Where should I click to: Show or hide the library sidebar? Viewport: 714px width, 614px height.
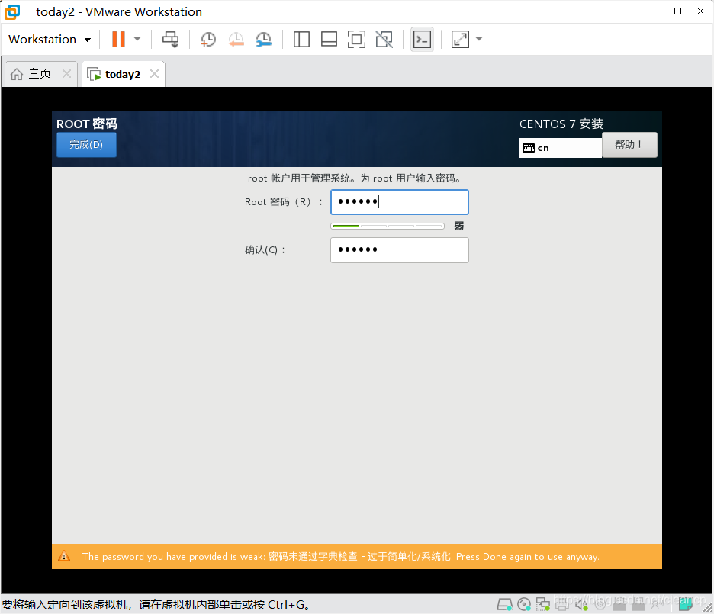[x=301, y=39]
